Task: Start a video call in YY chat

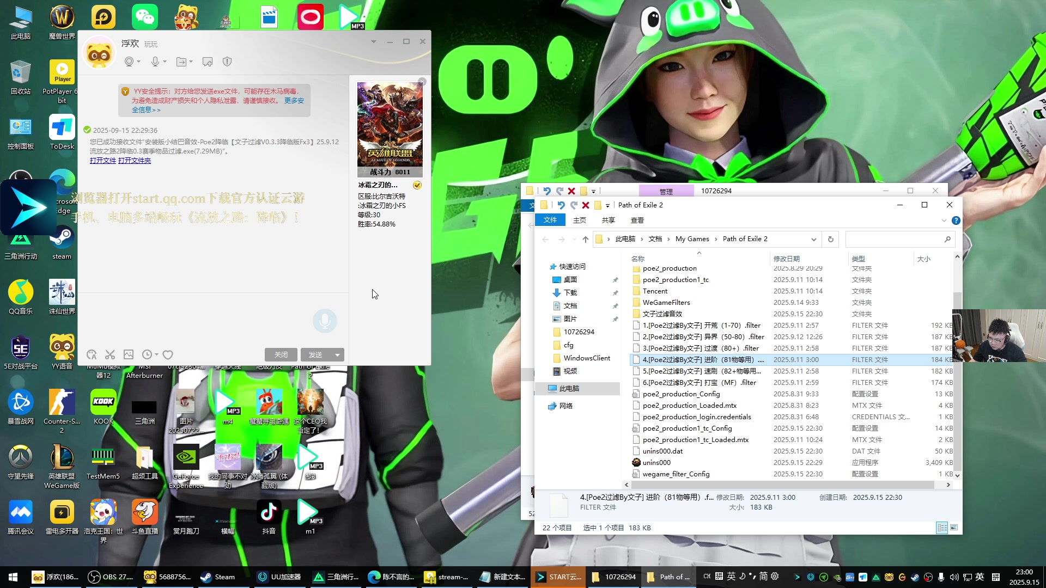Action: point(129,62)
